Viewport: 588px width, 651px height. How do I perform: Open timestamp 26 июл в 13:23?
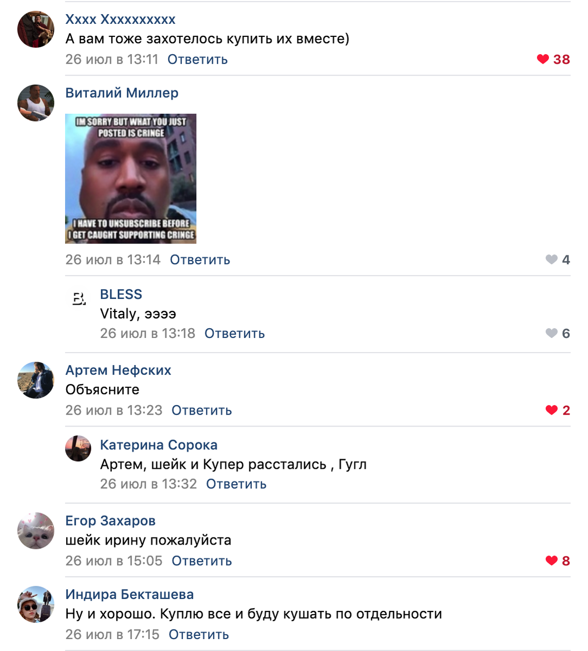pos(114,410)
